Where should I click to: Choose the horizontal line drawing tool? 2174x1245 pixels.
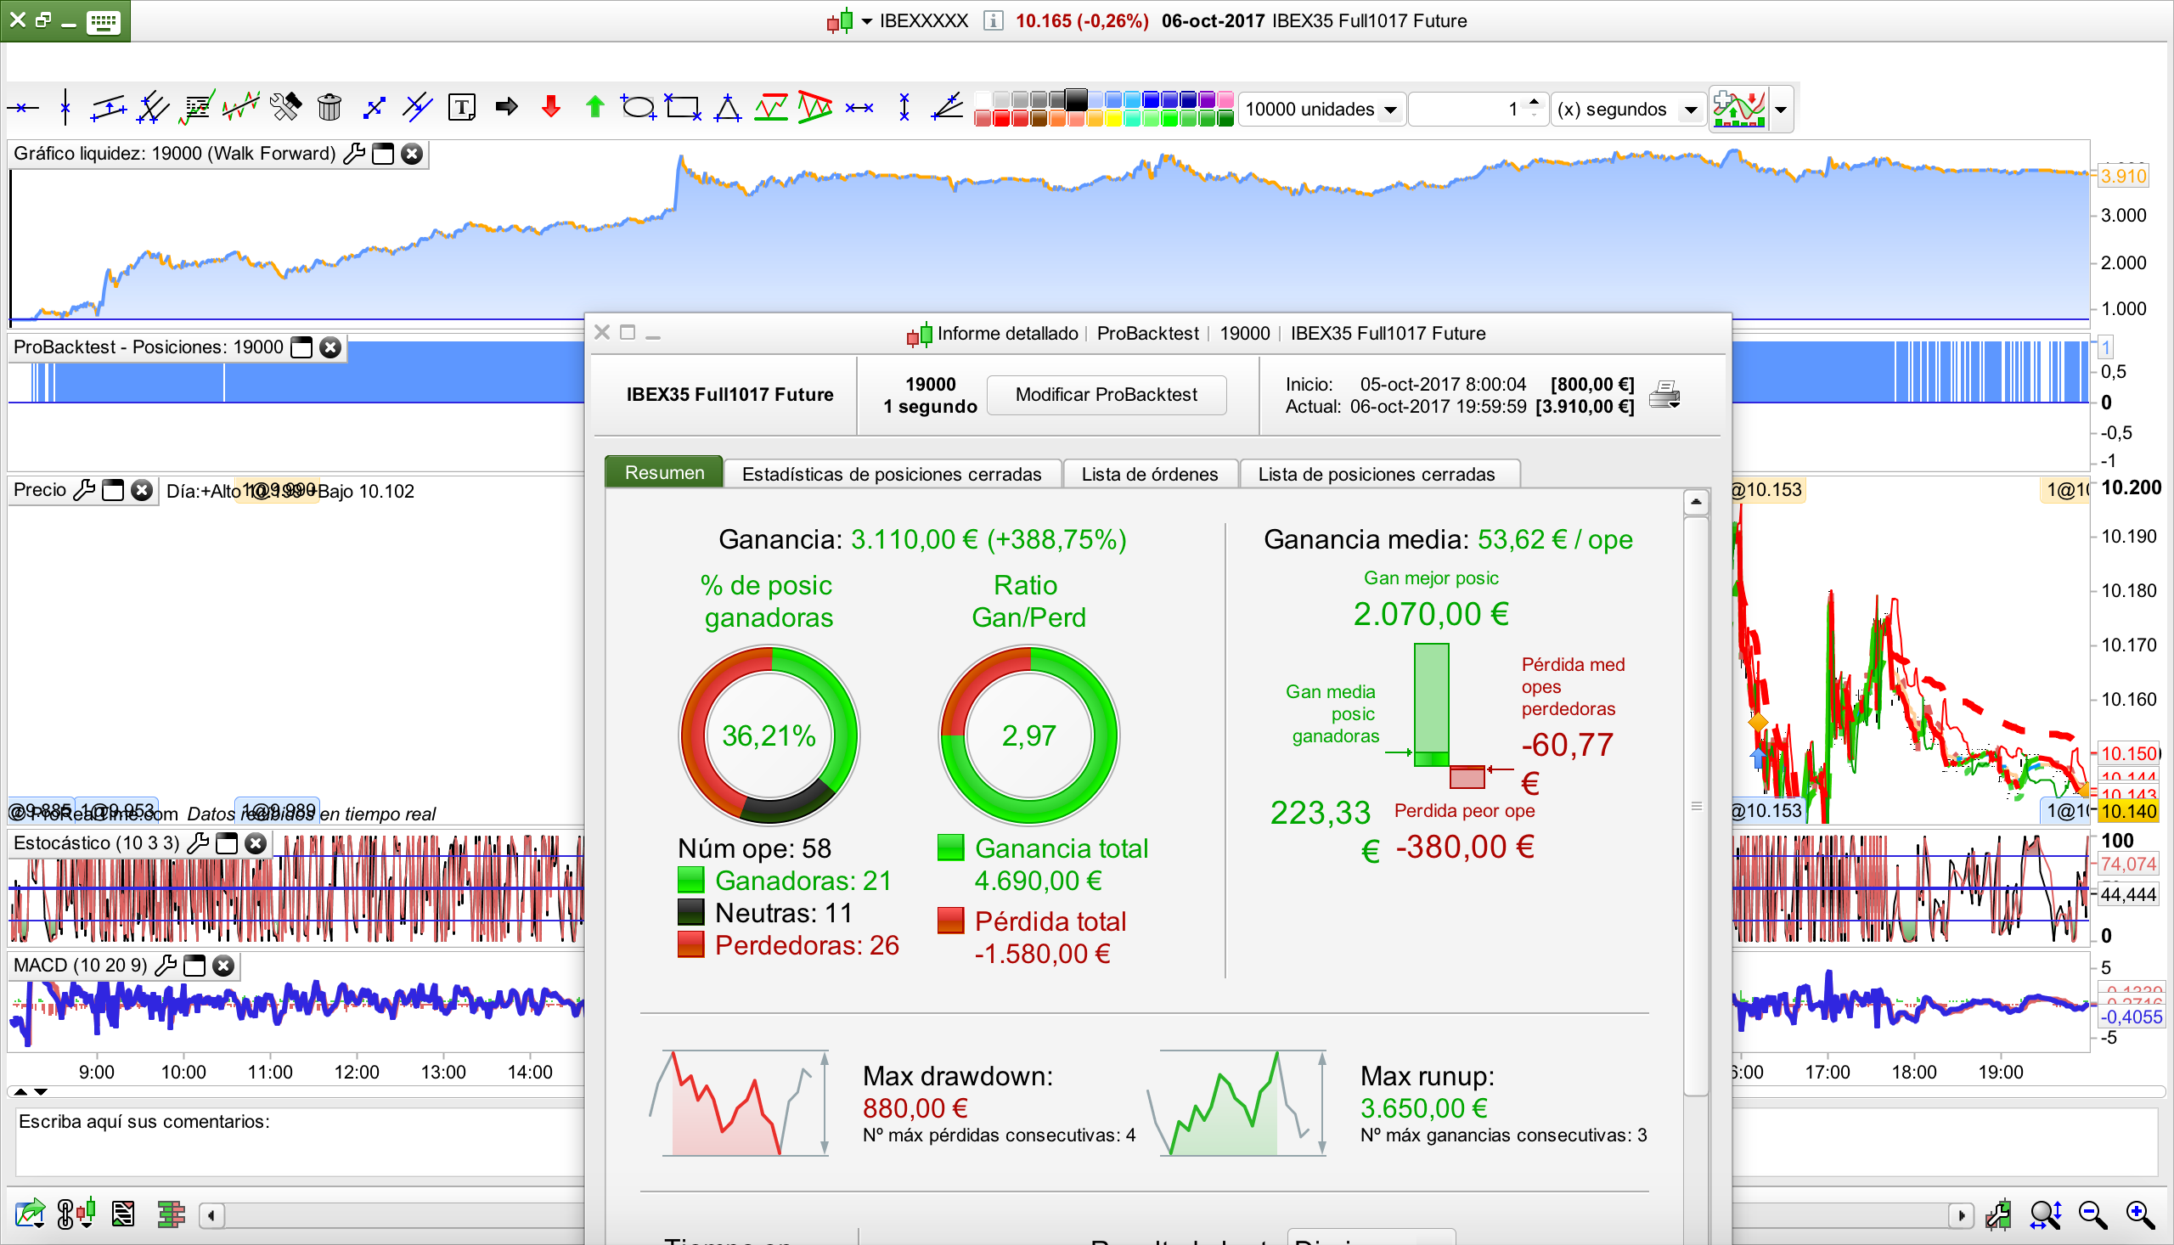pyautogui.click(x=23, y=108)
